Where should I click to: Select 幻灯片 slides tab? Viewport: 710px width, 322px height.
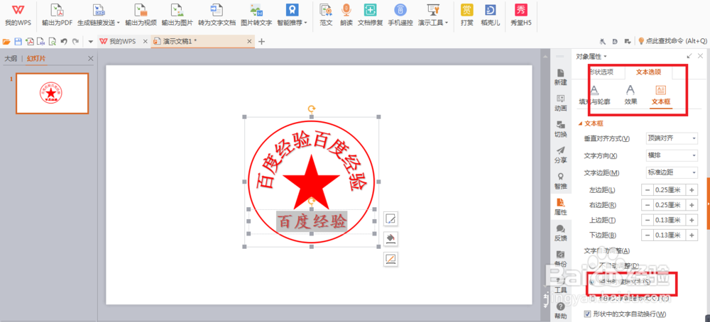[x=36, y=58]
